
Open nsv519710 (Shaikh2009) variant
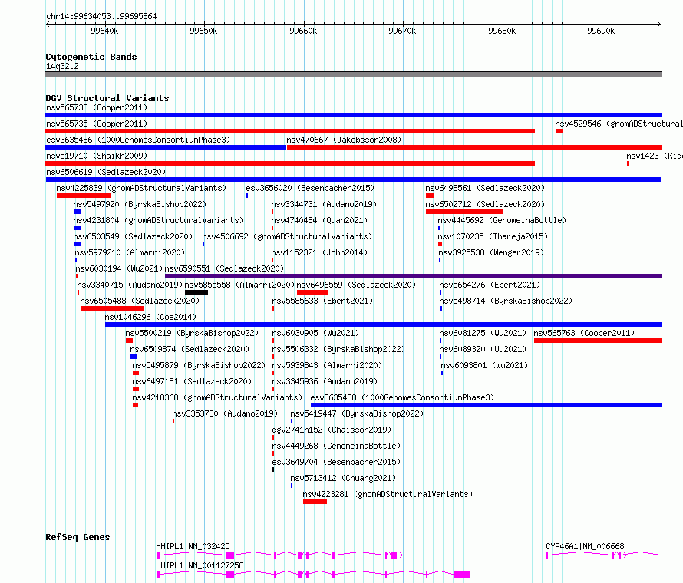pyautogui.click(x=97, y=156)
